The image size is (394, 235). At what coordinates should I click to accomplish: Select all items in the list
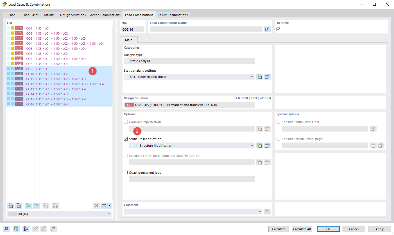pos(28,205)
